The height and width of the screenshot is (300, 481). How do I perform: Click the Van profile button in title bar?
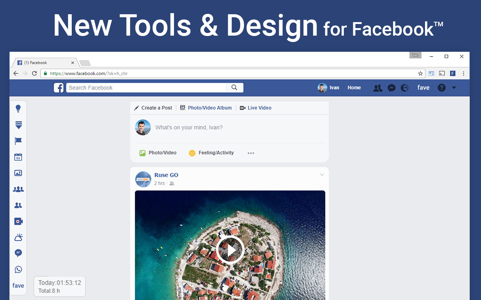tap(415, 55)
